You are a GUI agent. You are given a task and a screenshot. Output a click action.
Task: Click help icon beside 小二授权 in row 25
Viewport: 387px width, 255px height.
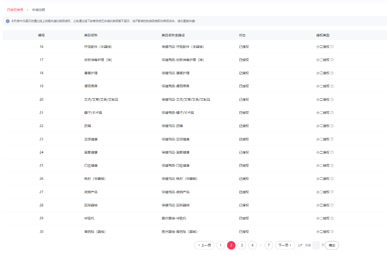pyautogui.click(x=332, y=165)
